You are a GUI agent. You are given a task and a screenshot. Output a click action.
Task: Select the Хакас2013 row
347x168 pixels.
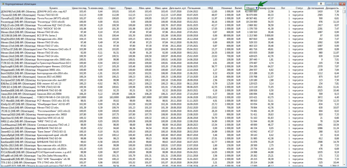click(171, 77)
